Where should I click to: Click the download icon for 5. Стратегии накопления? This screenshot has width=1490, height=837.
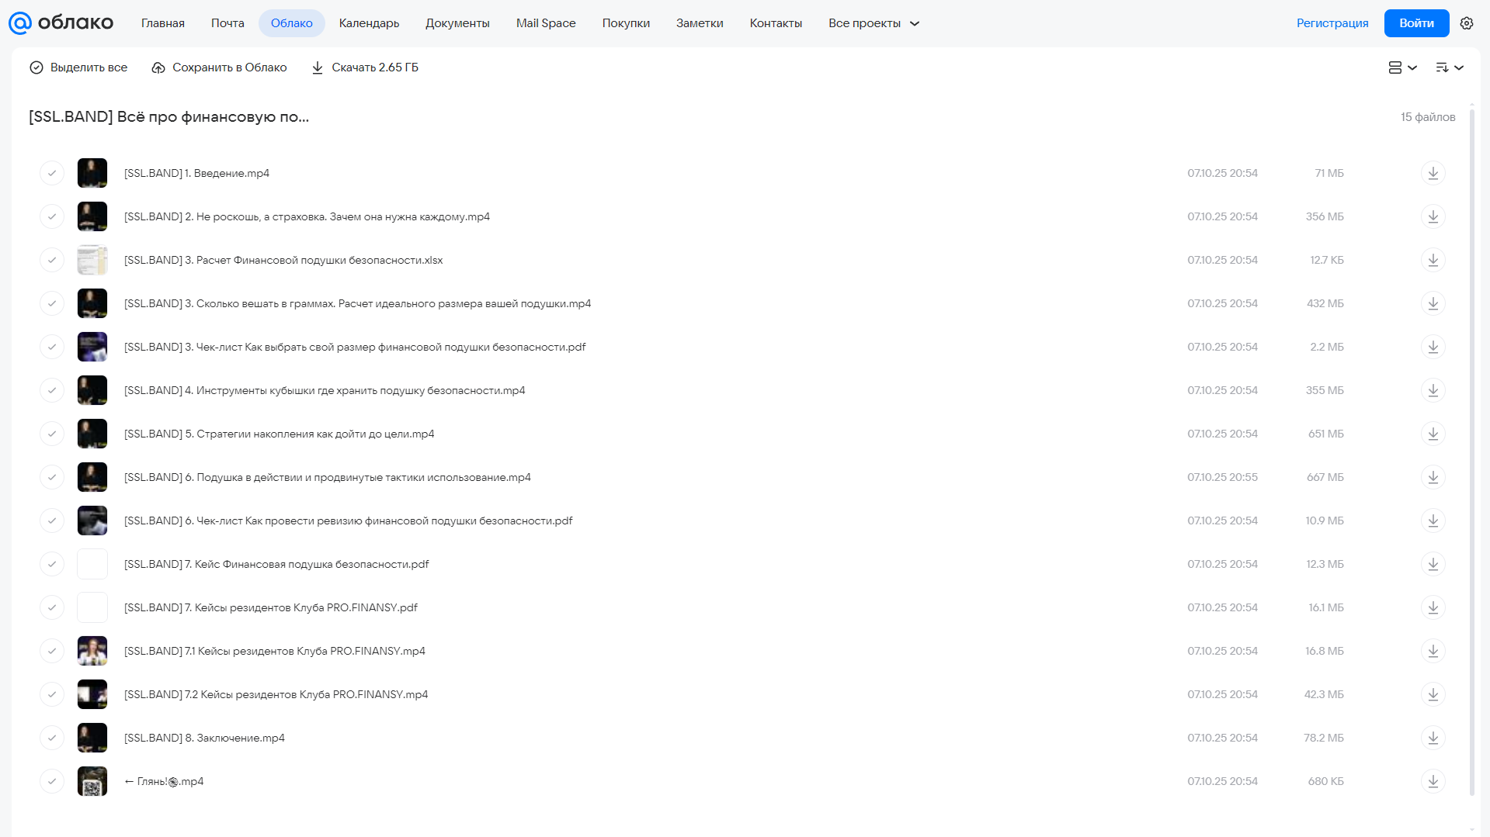click(1433, 434)
